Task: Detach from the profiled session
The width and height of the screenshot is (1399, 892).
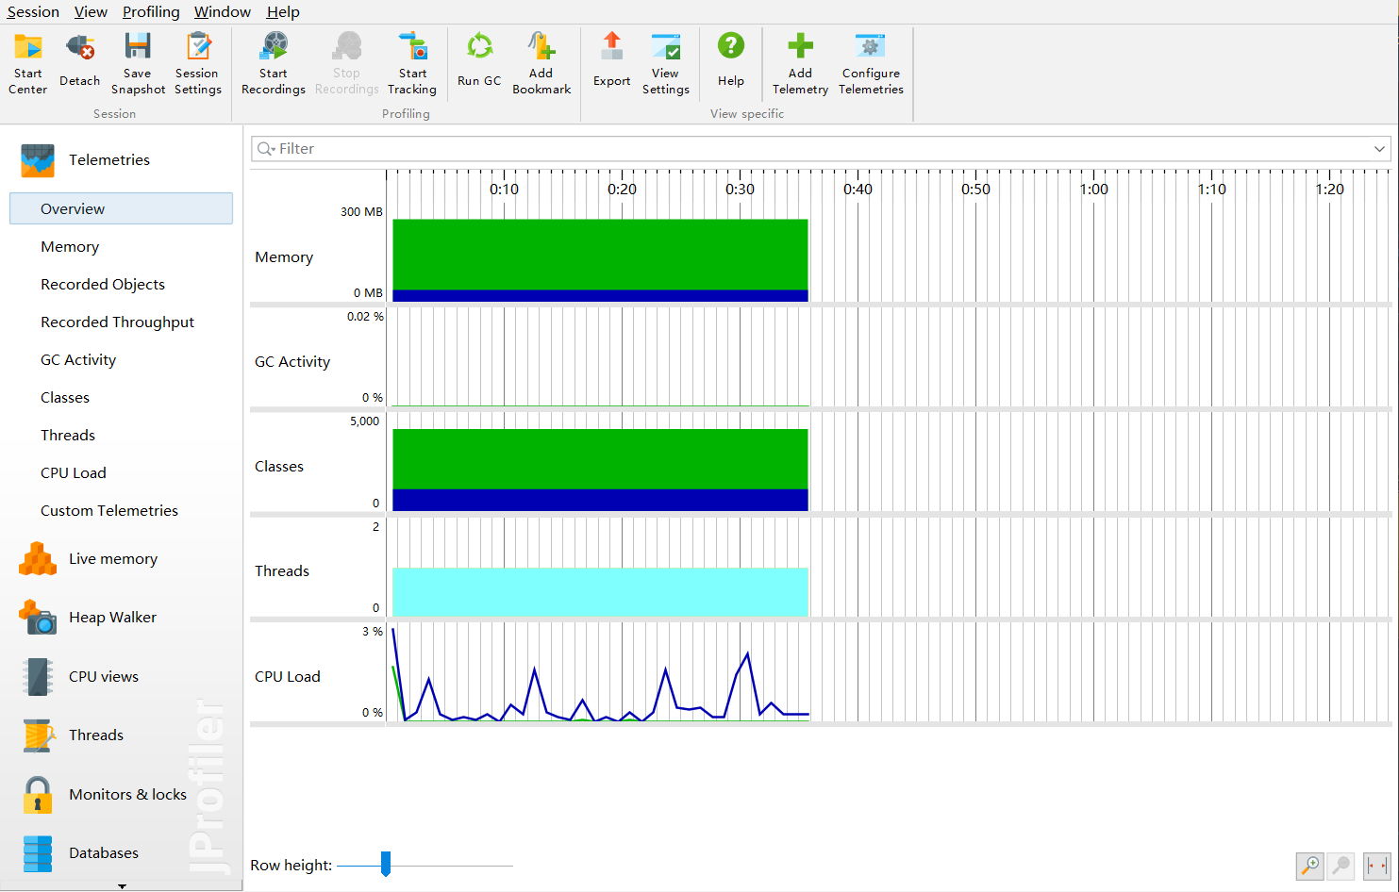Action: click(x=79, y=63)
